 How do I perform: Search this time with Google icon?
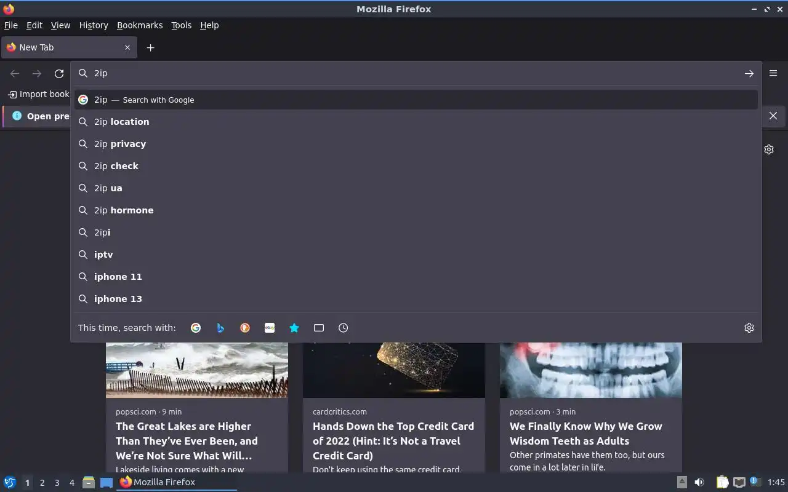tap(196, 328)
